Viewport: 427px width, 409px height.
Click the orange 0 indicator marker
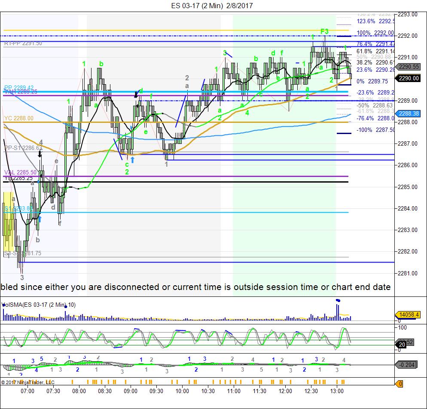tap(399, 384)
